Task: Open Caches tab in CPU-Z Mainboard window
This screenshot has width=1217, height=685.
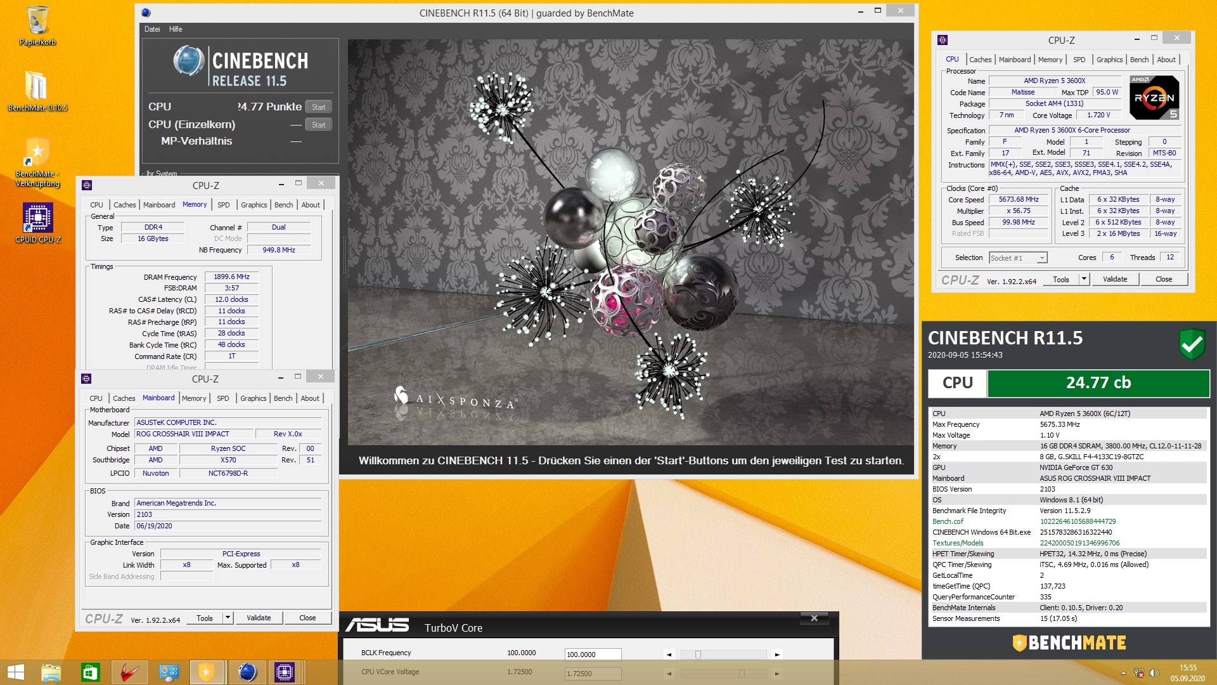Action: 124,398
